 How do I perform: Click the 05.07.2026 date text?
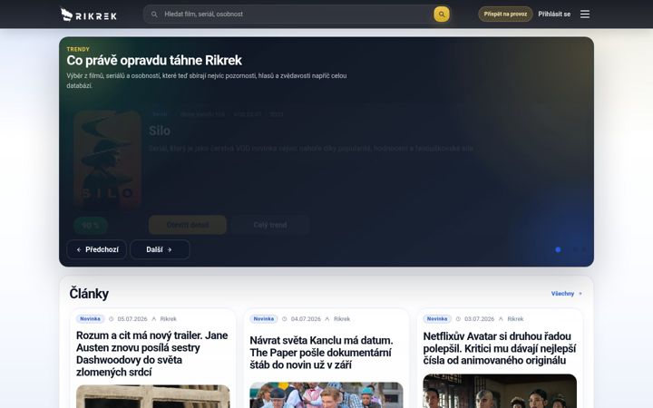click(x=132, y=319)
